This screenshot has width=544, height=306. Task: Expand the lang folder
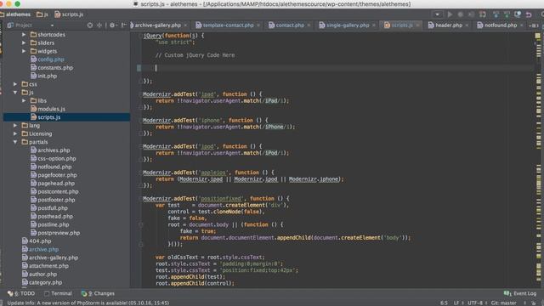click(15, 126)
